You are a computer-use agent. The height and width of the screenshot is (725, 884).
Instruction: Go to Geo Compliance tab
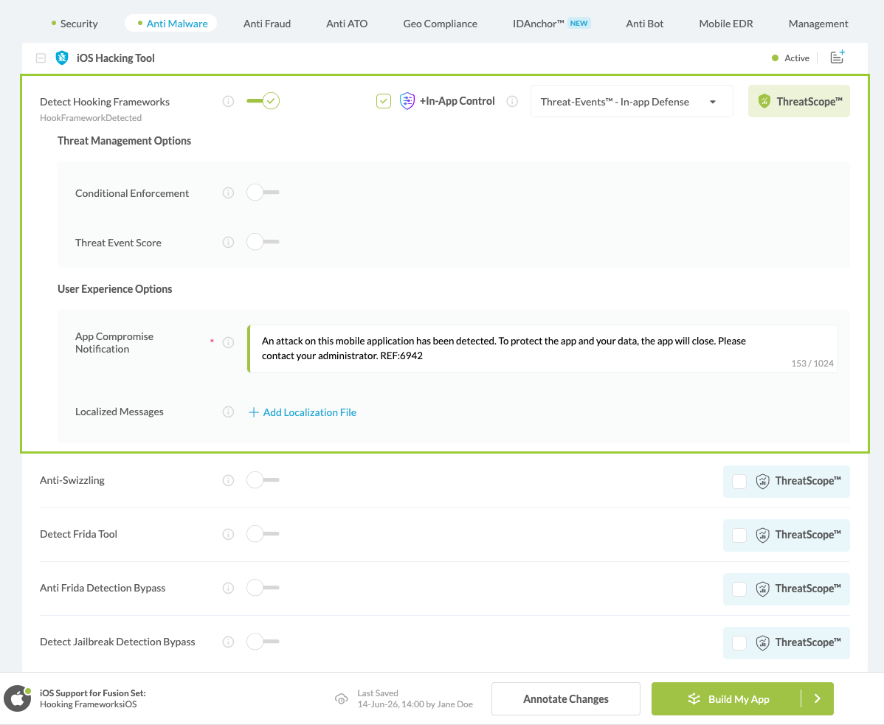440,24
